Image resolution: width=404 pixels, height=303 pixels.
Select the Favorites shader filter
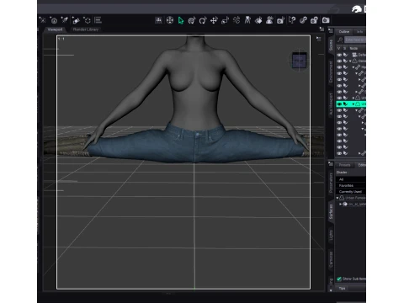pos(351,185)
